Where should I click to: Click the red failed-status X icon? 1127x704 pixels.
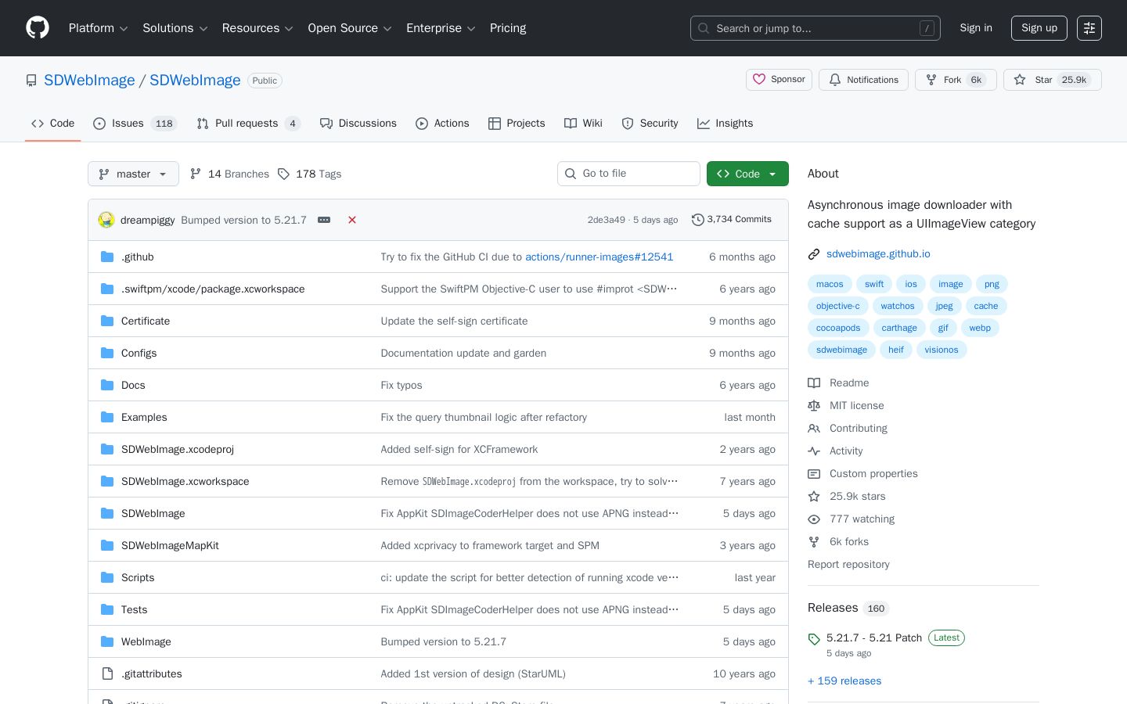pyautogui.click(x=352, y=220)
